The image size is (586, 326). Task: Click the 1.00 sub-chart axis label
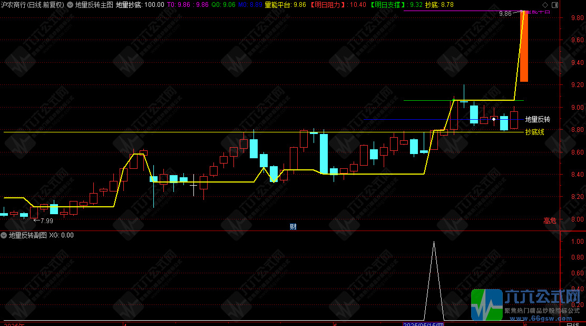578,242
